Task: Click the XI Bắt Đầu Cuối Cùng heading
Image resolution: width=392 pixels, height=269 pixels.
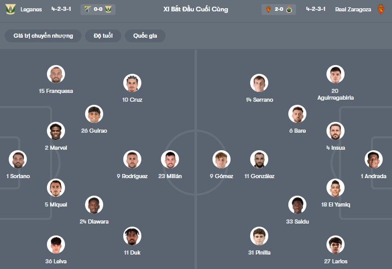Action: (x=195, y=9)
